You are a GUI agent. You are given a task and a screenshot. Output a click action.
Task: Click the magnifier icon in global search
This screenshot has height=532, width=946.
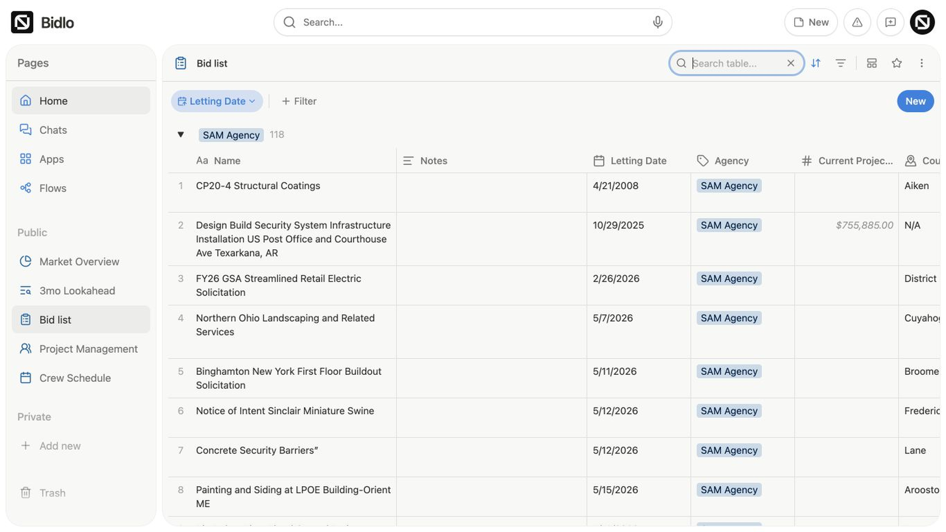pyautogui.click(x=289, y=22)
